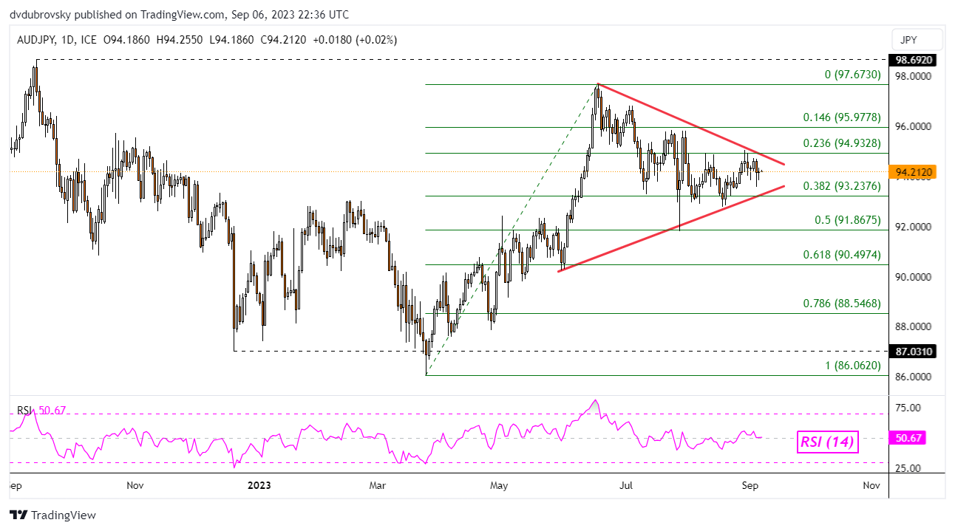Select the Fib 0.146 (95.9778) label

click(x=842, y=117)
